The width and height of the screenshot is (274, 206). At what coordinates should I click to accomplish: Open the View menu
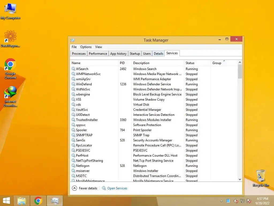[x=98, y=47]
